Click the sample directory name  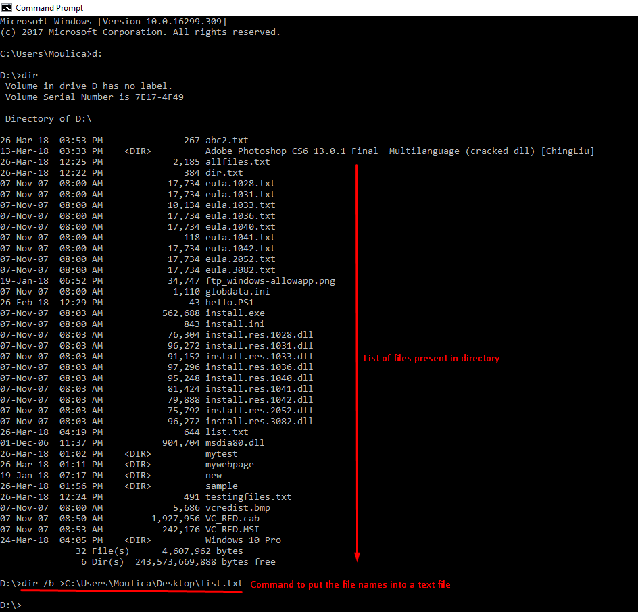(222, 486)
